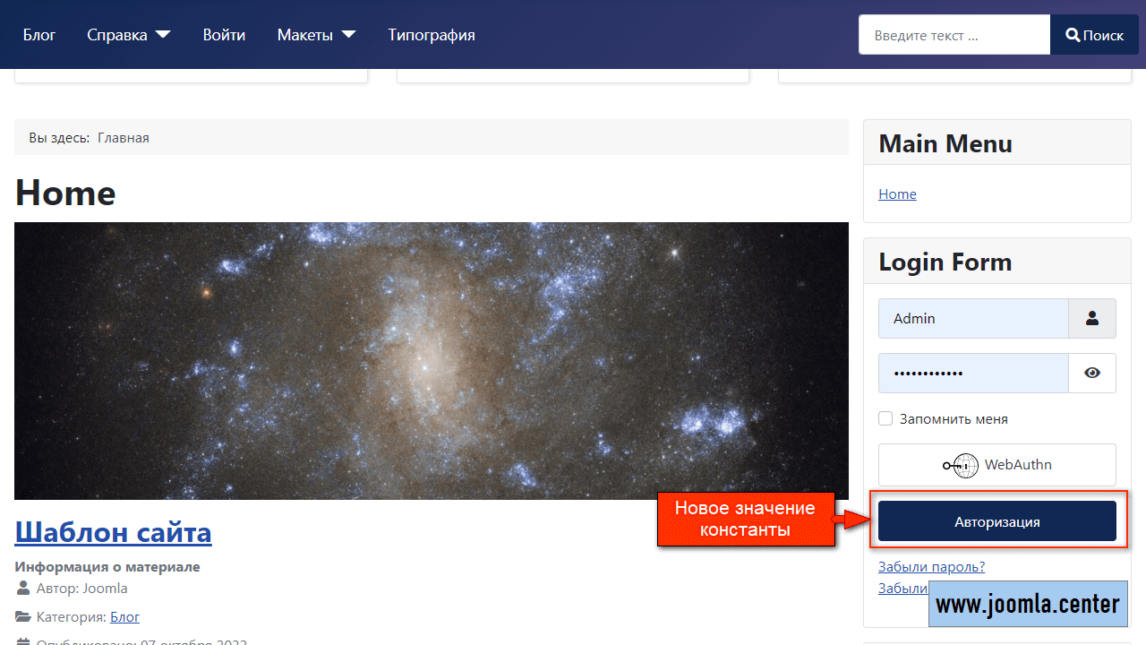Open the Блог category link under the article
This screenshot has width=1146, height=645.
124,617
